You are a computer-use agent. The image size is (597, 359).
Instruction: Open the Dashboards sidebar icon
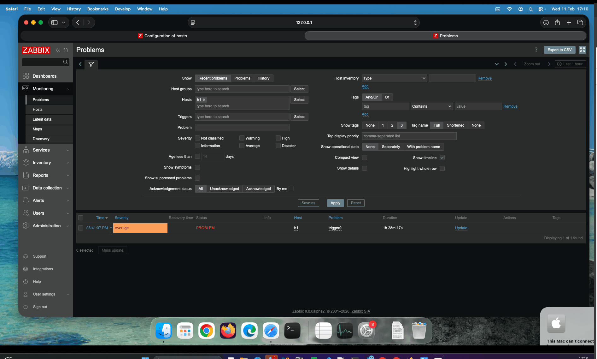coord(26,76)
